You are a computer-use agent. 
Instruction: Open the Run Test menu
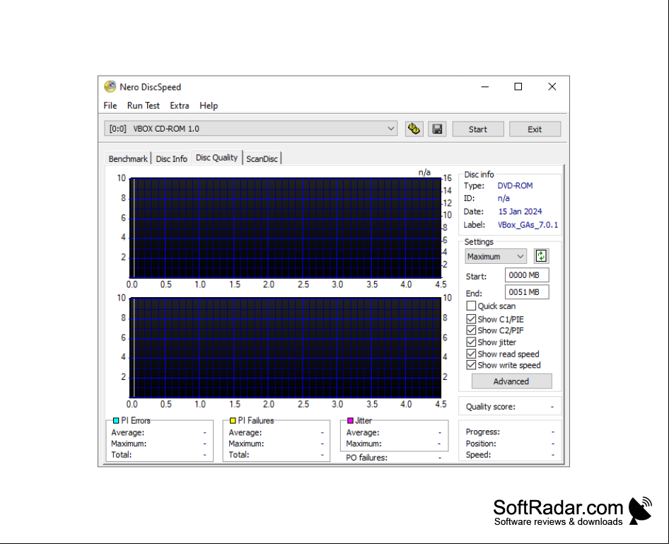tap(144, 105)
